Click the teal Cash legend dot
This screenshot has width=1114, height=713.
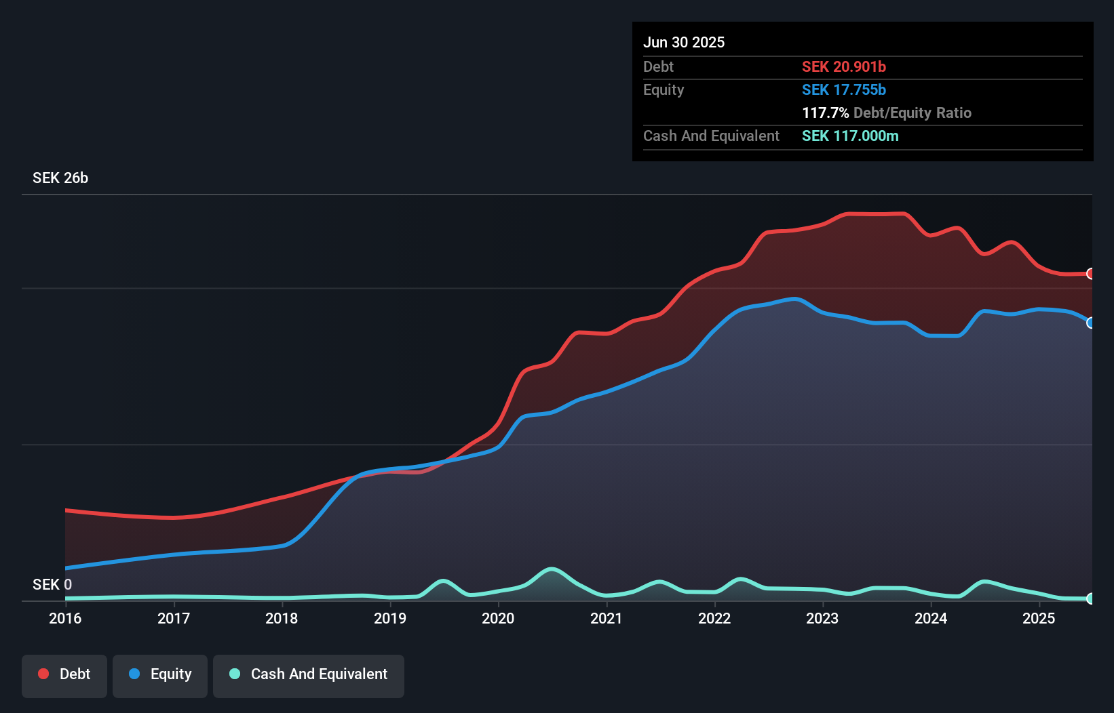[x=235, y=674]
